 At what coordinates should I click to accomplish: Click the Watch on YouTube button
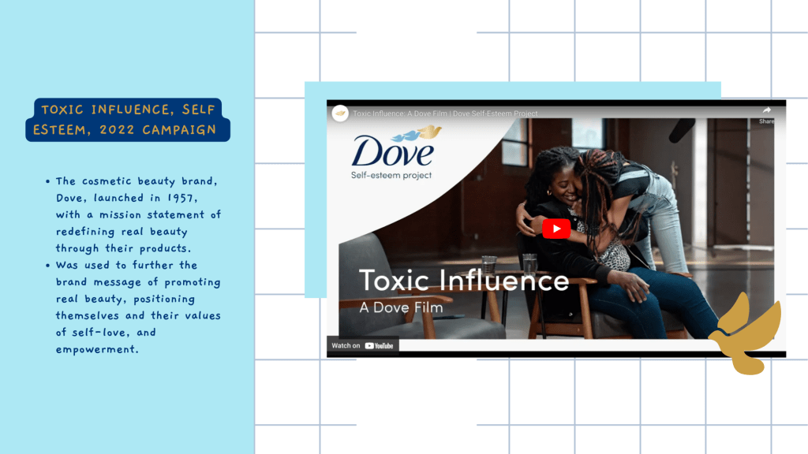(x=362, y=346)
